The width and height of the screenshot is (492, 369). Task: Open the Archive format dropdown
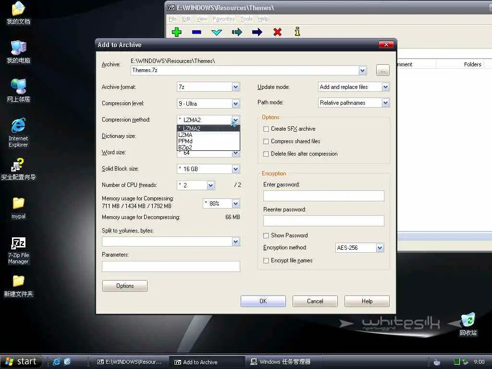click(x=235, y=87)
